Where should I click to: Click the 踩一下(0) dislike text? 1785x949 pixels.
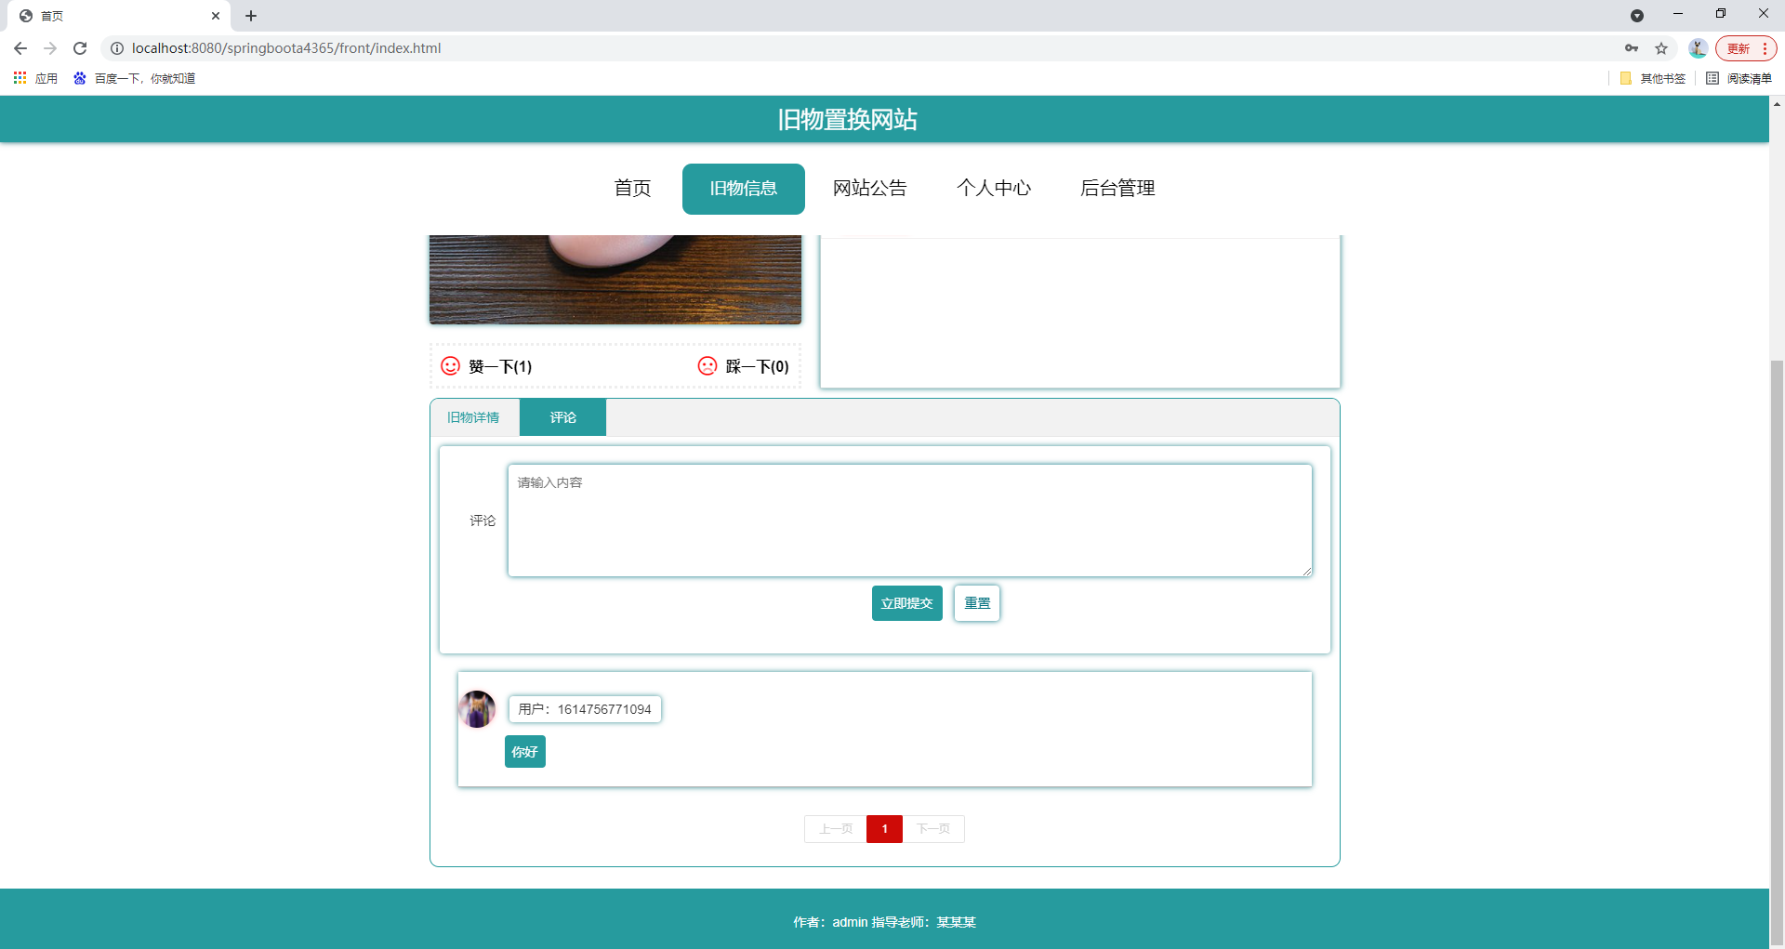pos(758,367)
